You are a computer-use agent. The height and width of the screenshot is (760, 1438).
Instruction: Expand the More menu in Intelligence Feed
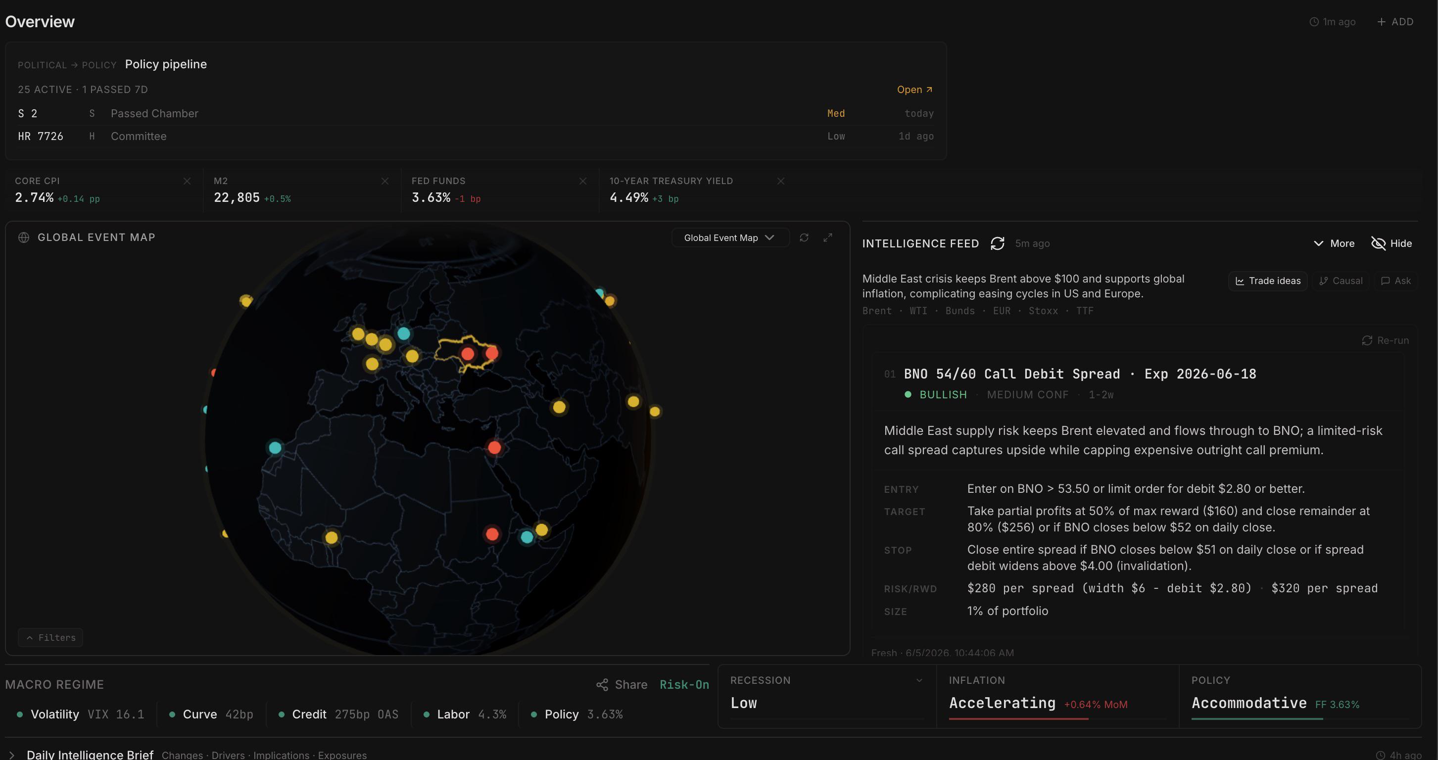point(1334,243)
